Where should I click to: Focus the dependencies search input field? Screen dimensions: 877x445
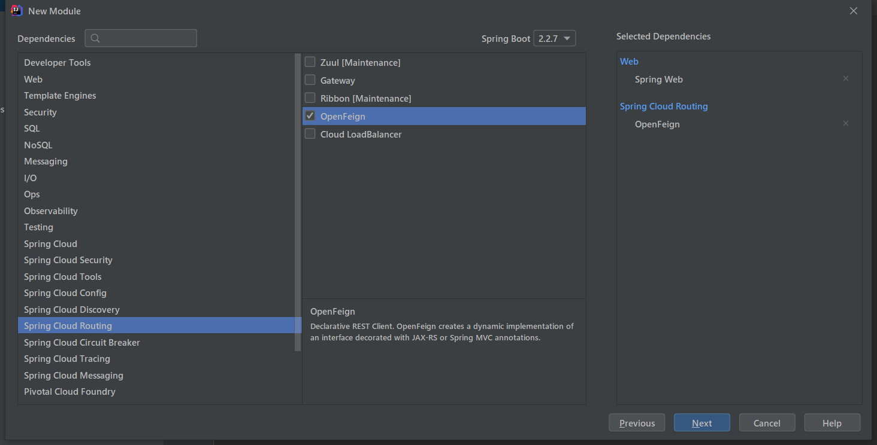point(141,38)
